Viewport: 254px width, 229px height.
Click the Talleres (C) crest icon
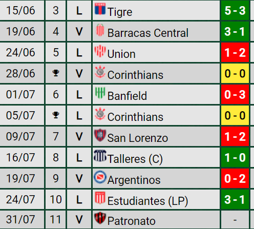point(100,156)
